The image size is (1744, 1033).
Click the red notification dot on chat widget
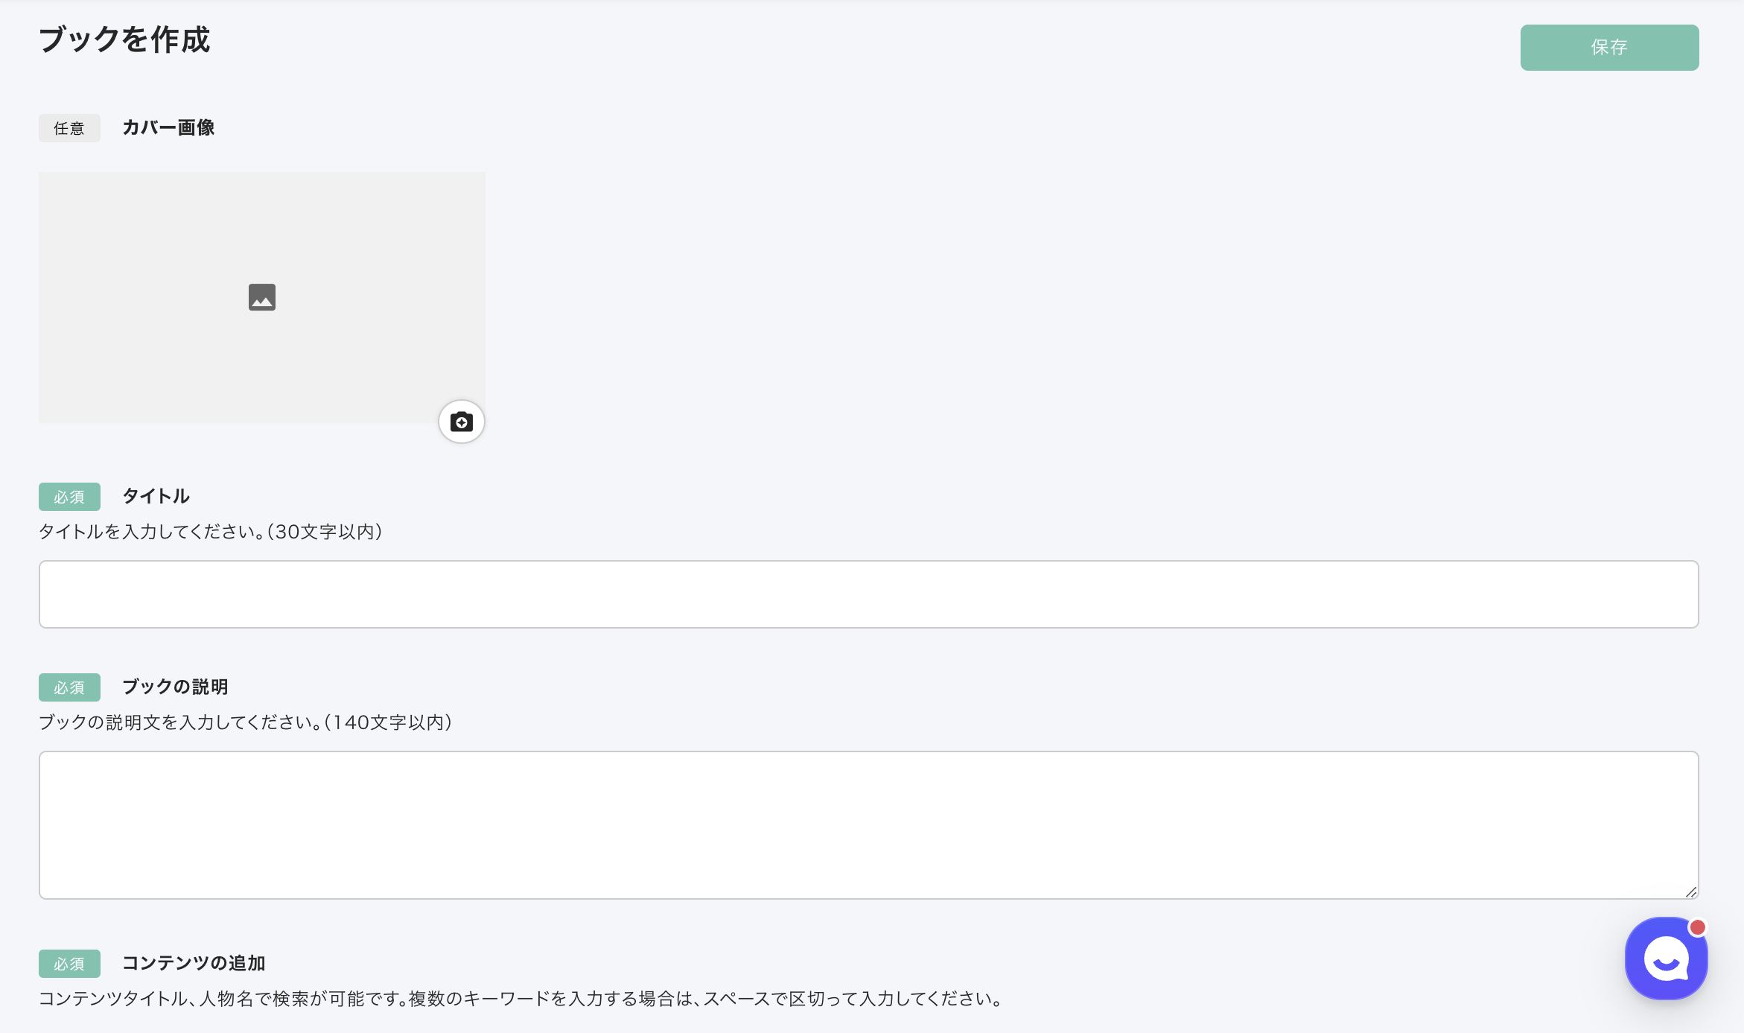click(x=1697, y=927)
